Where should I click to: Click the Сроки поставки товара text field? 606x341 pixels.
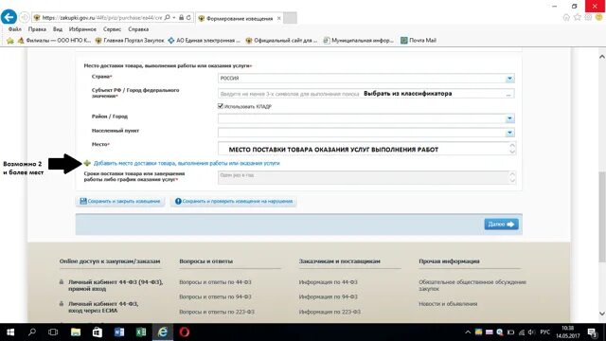point(366,177)
